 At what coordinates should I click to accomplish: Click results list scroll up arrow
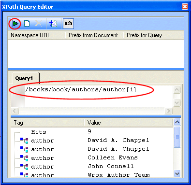pyautogui.click(x=177, y=122)
